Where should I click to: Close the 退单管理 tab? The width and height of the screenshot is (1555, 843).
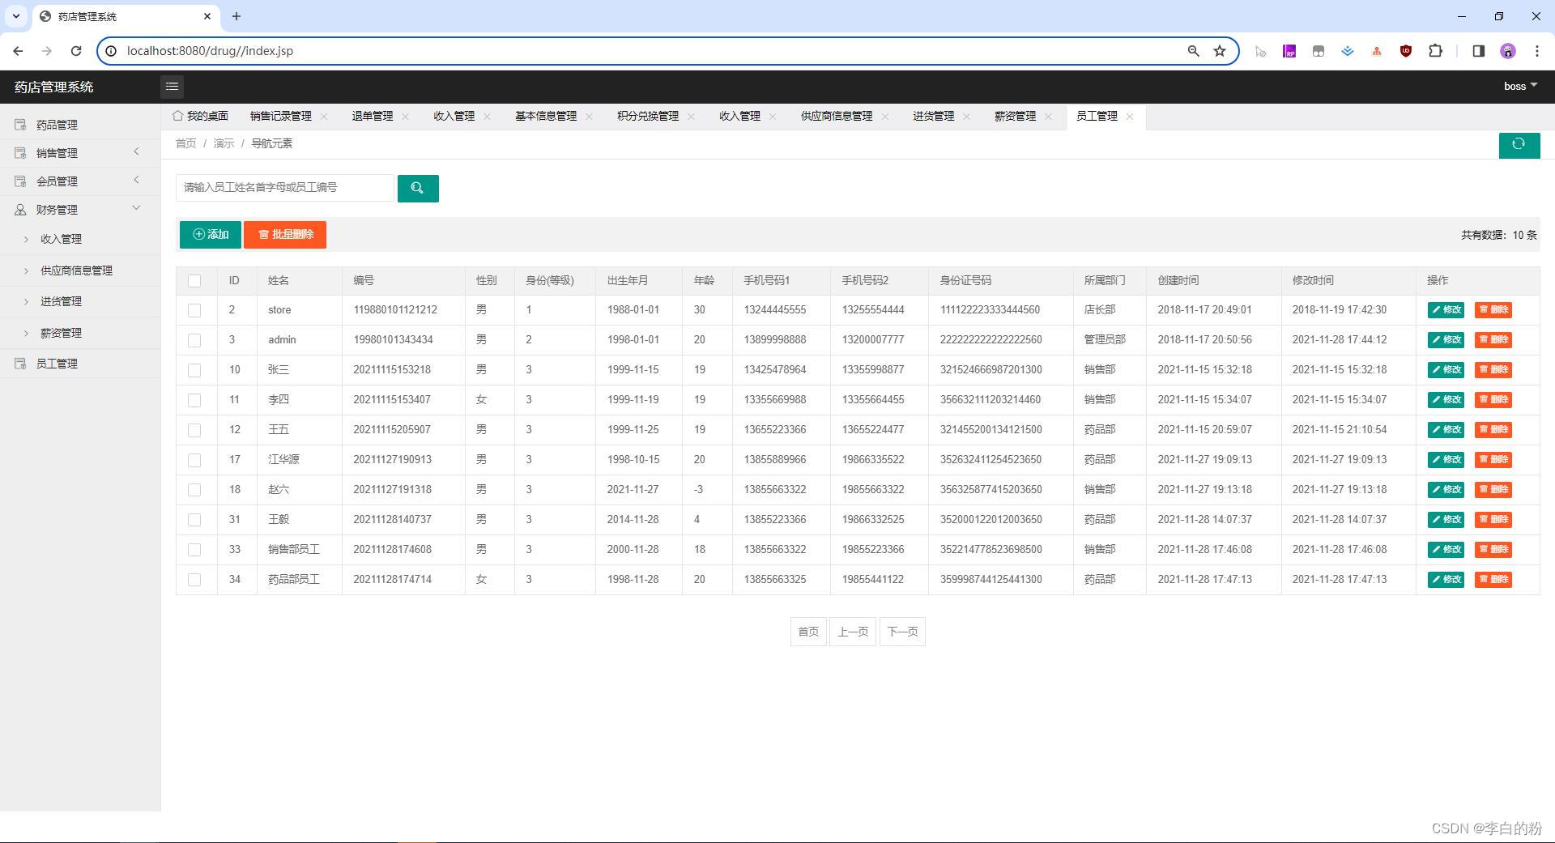(x=405, y=117)
